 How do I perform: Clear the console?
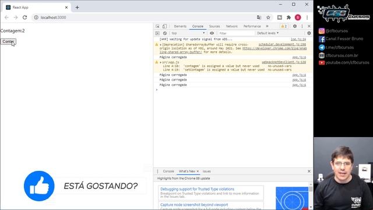pyautogui.click(x=165, y=33)
